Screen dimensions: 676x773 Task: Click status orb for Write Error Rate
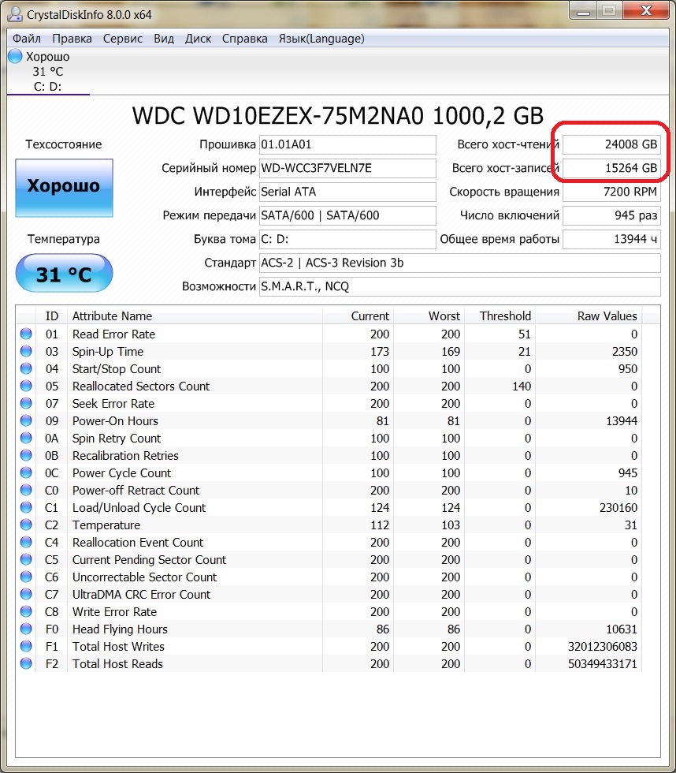coord(26,611)
